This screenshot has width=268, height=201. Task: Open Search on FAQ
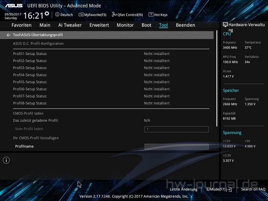pyautogui.click(x=253, y=189)
